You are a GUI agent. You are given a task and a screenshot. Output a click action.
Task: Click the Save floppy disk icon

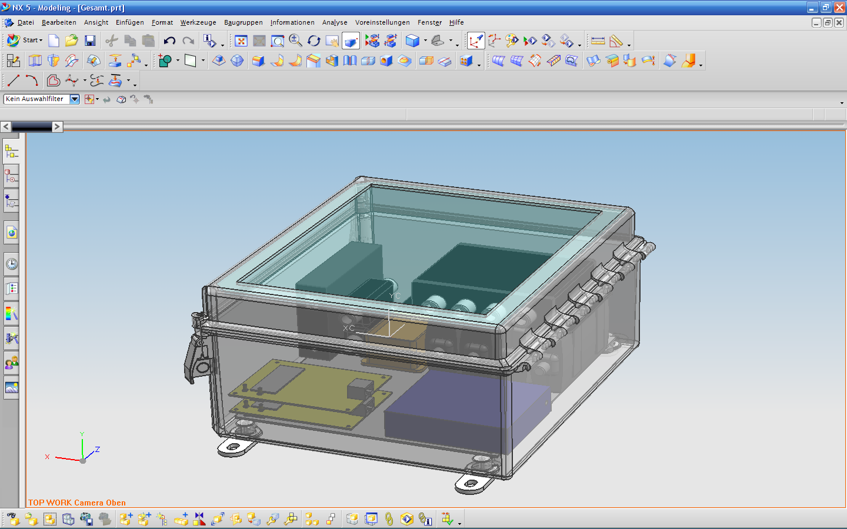coord(90,41)
